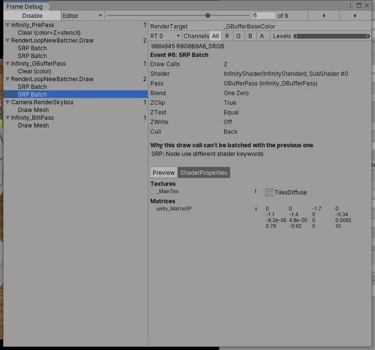This screenshot has width=375, height=350.
Task: Click the ZTest value Equal
Action: (x=231, y=112)
